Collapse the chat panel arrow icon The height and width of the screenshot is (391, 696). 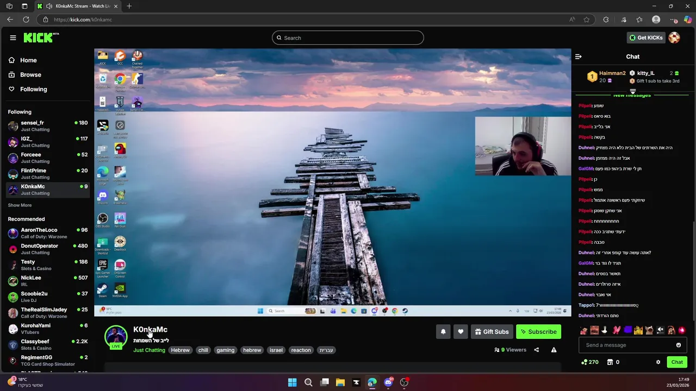pos(578,56)
